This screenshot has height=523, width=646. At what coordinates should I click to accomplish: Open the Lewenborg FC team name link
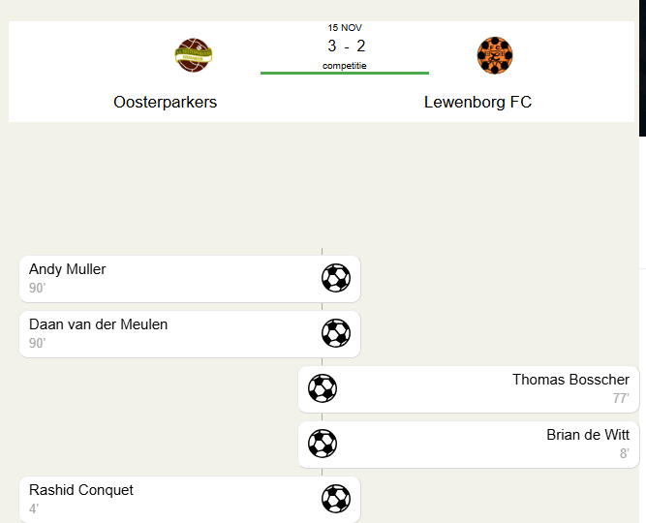477,102
